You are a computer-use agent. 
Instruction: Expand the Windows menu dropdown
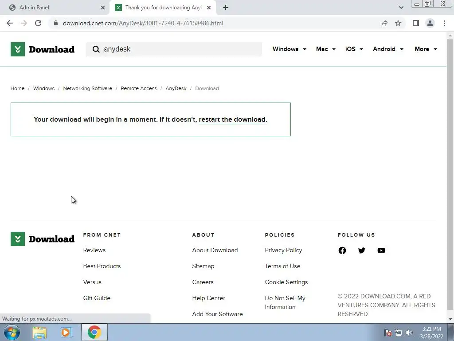click(x=289, y=49)
